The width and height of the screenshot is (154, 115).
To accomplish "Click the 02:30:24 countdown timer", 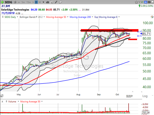I will point(129,96).
